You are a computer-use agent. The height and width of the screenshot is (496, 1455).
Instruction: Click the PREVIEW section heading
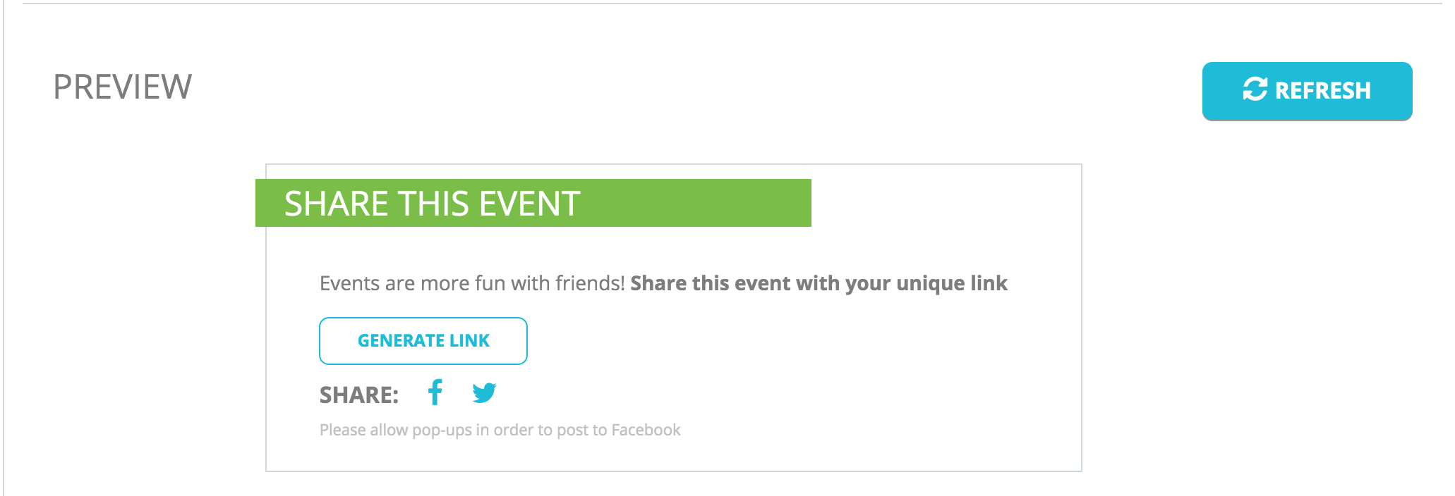[x=123, y=87]
